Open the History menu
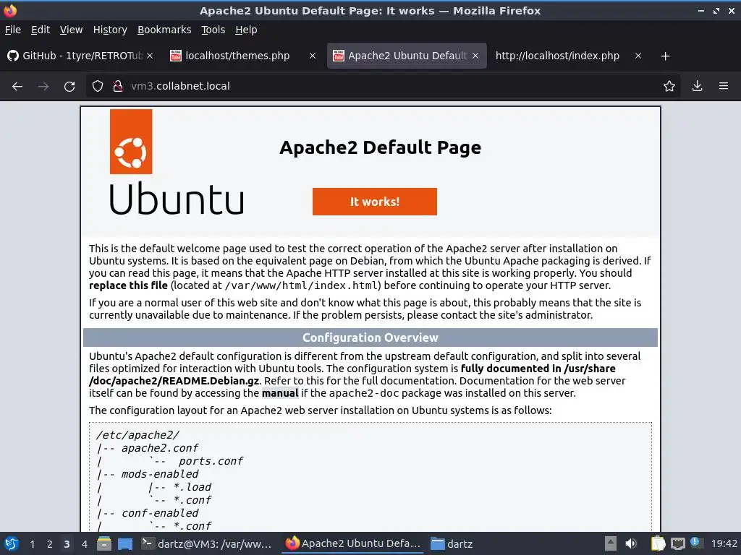Image resolution: width=741 pixels, height=555 pixels. [110, 30]
